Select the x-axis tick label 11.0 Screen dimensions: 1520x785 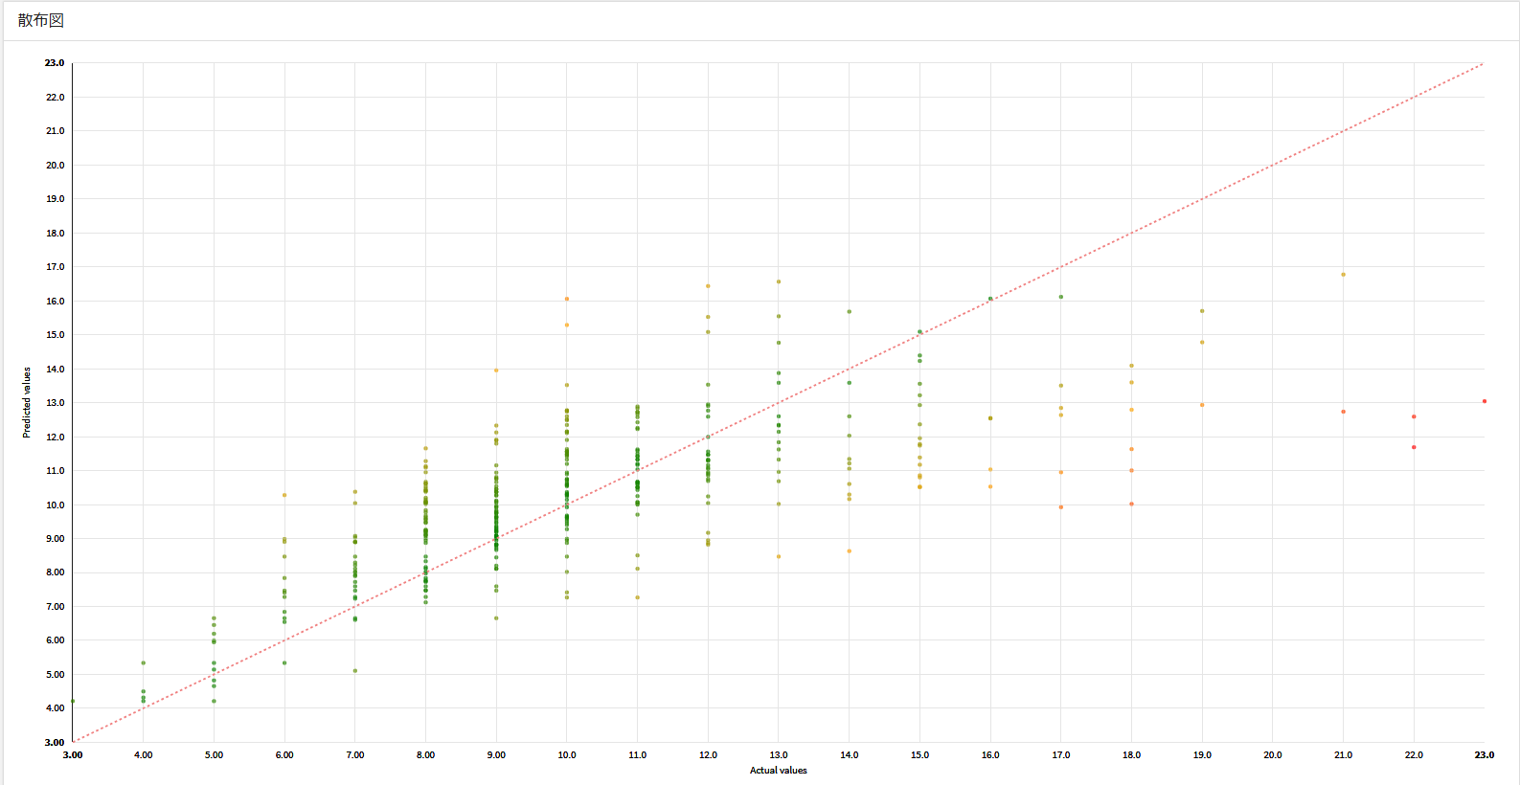tap(638, 755)
